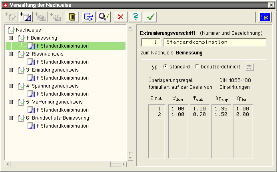Select the 'standard' type radio button

(x=165, y=66)
